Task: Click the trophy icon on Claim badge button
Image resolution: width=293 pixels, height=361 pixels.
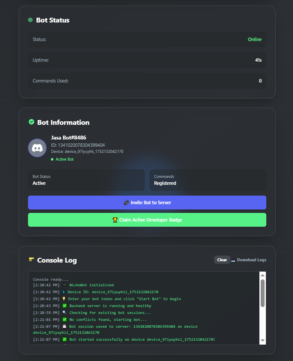Action: tap(115, 220)
